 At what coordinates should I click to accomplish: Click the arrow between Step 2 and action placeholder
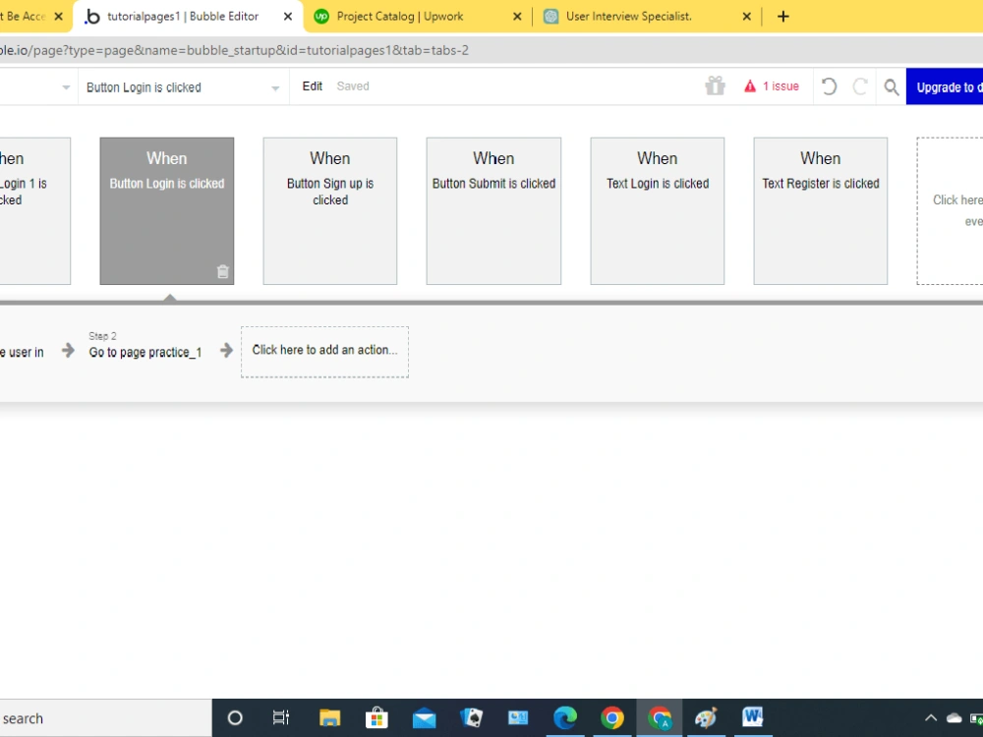pyautogui.click(x=226, y=350)
